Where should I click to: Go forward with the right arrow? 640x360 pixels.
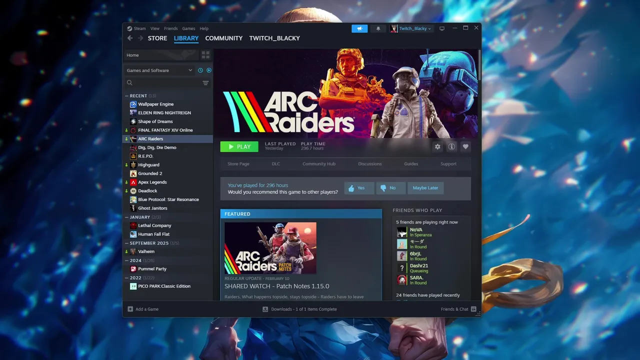(x=140, y=38)
